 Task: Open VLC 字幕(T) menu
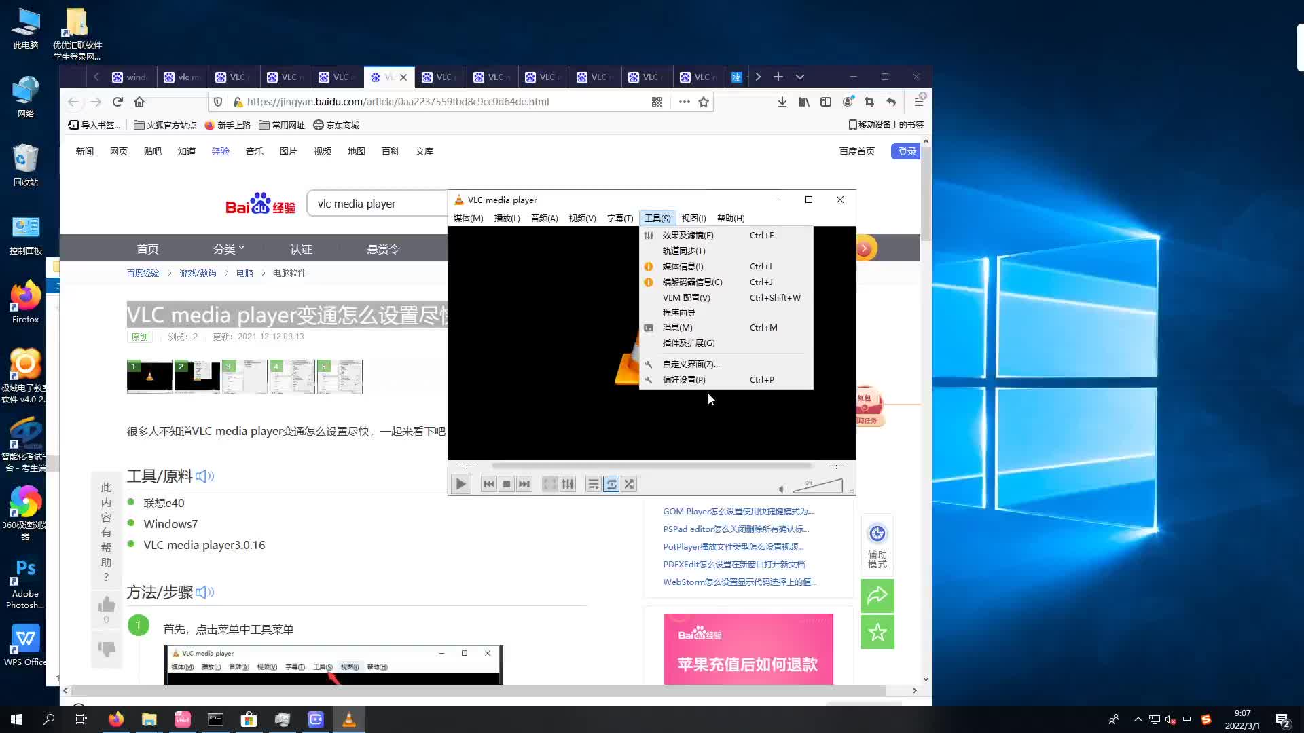coord(619,218)
